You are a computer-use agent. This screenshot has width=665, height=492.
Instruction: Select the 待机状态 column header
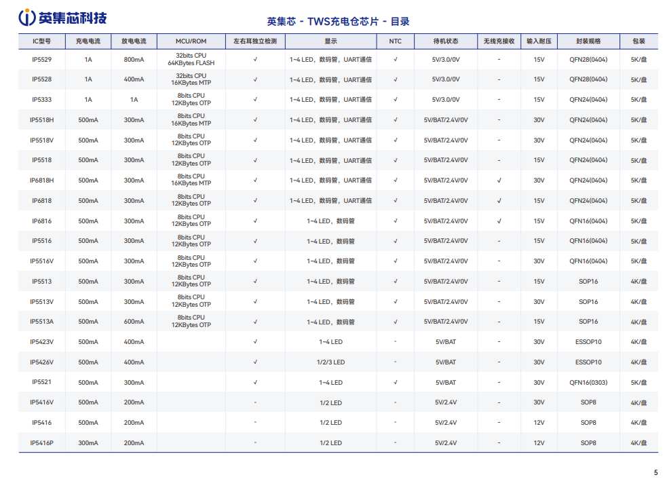[446, 41]
